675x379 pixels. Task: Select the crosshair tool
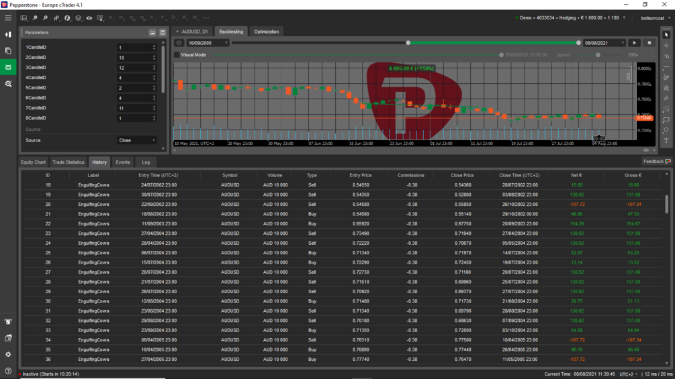(x=666, y=45)
